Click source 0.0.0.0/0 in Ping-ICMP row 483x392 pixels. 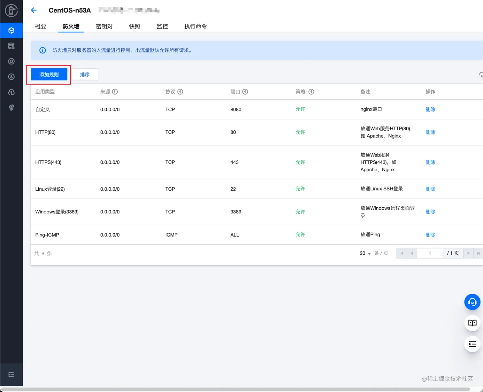[x=110, y=235]
